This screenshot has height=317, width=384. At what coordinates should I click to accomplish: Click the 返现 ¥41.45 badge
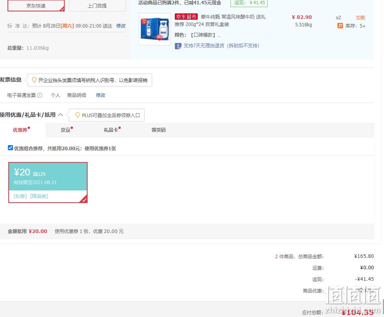point(249,3)
